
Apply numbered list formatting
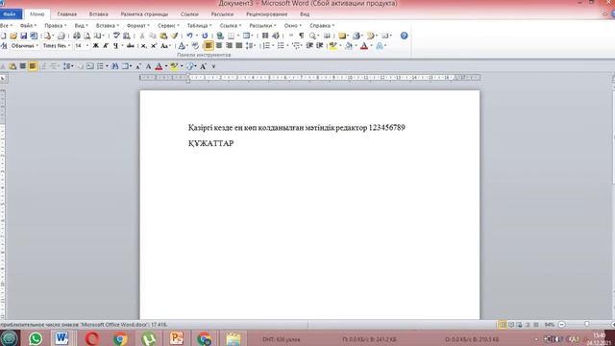[x=266, y=46]
